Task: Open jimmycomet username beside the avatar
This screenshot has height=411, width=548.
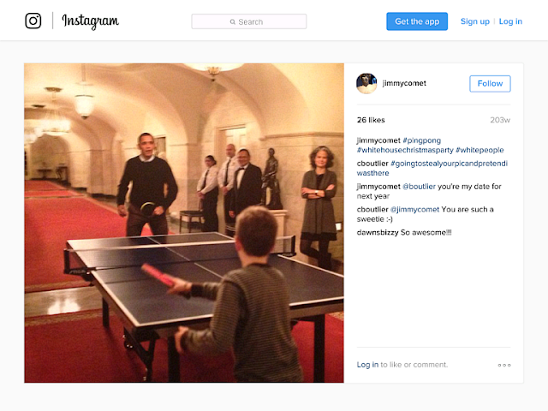Action: tap(404, 83)
